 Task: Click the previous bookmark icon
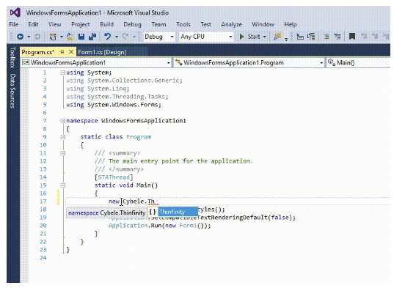pyautogui.click(x=364, y=37)
